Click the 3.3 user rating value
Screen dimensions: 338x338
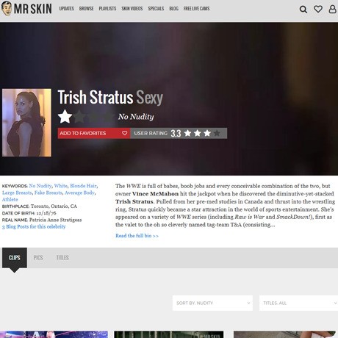coord(176,133)
